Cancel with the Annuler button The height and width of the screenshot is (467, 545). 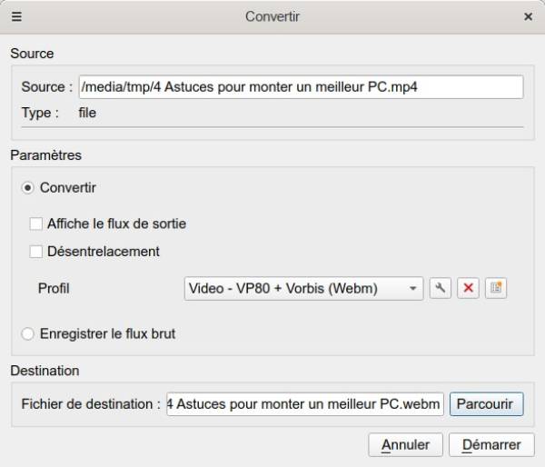click(405, 445)
